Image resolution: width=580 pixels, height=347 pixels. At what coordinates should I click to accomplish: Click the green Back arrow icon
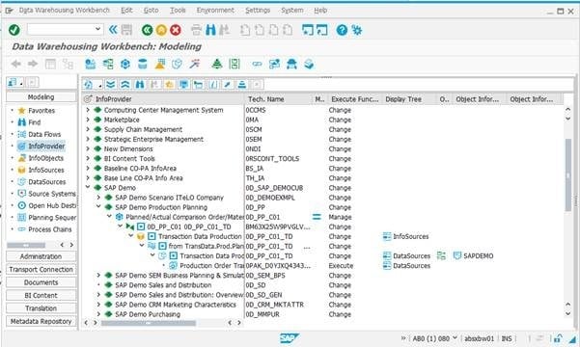(x=148, y=30)
